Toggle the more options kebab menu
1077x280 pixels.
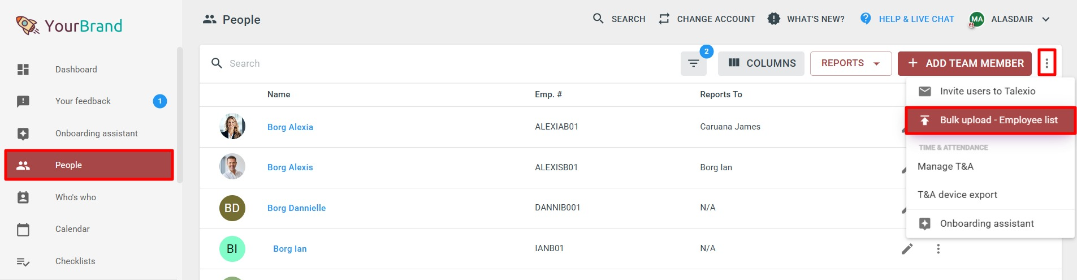(1047, 63)
